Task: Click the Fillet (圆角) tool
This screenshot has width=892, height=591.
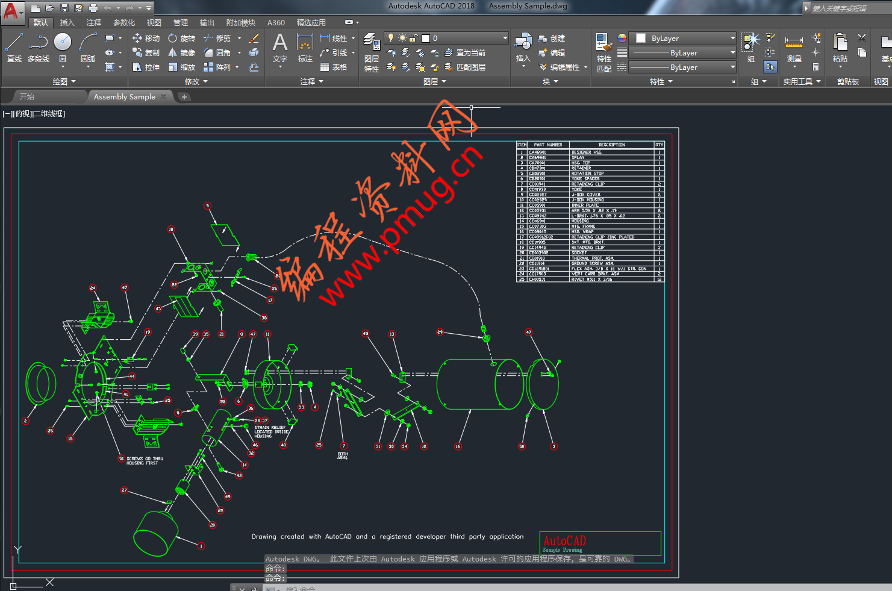Action: [x=217, y=52]
